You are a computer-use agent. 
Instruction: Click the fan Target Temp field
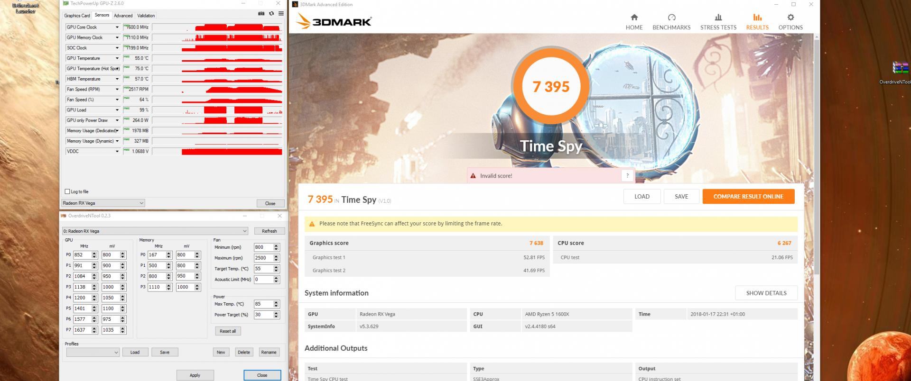click(263, 269)
